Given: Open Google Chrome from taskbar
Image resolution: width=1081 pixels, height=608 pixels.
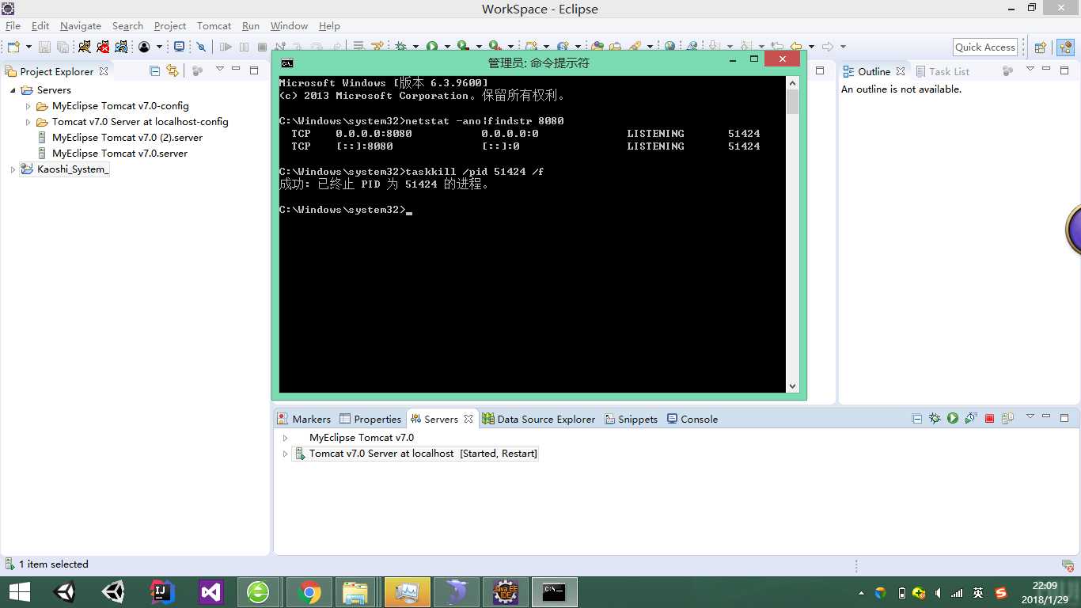Looking at the screenshot, I should [309, 592].
